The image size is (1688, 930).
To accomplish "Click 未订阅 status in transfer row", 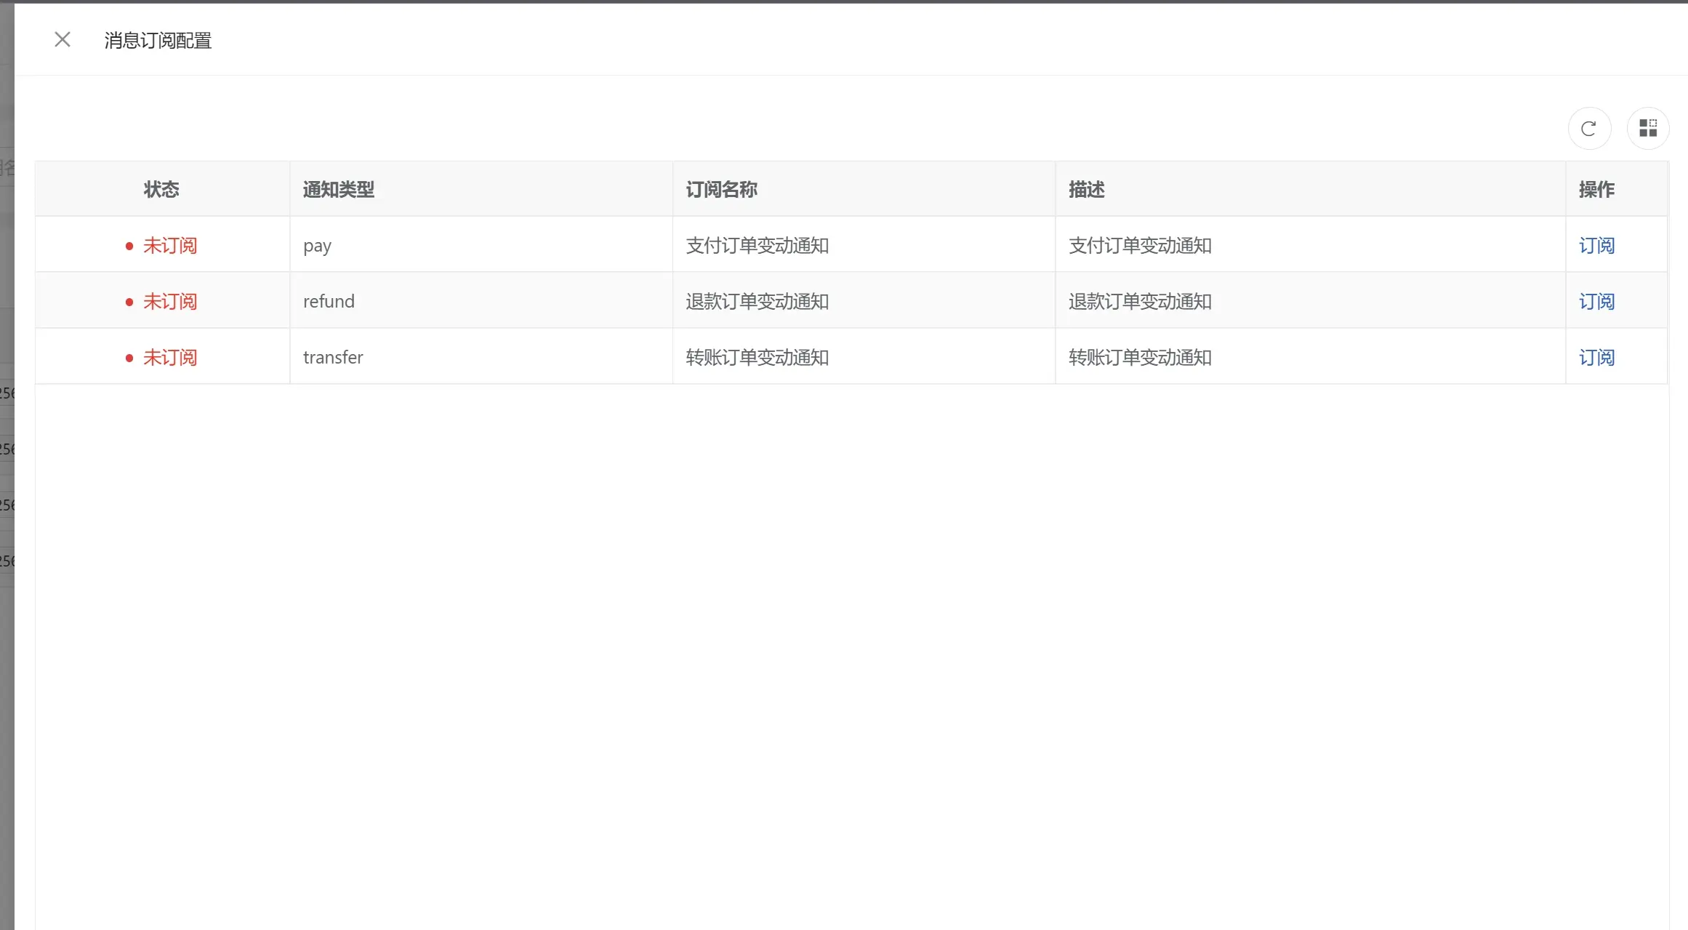I will pyautogui.click(x=169, y=358).
